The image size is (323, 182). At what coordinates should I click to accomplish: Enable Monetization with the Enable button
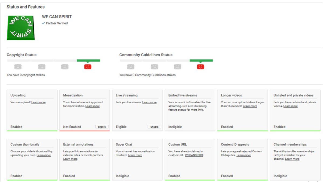click(x=102, y=127)
